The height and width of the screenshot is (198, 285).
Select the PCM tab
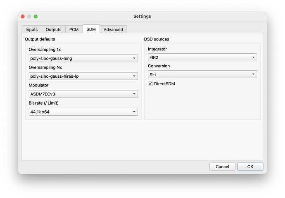(74, 29)
